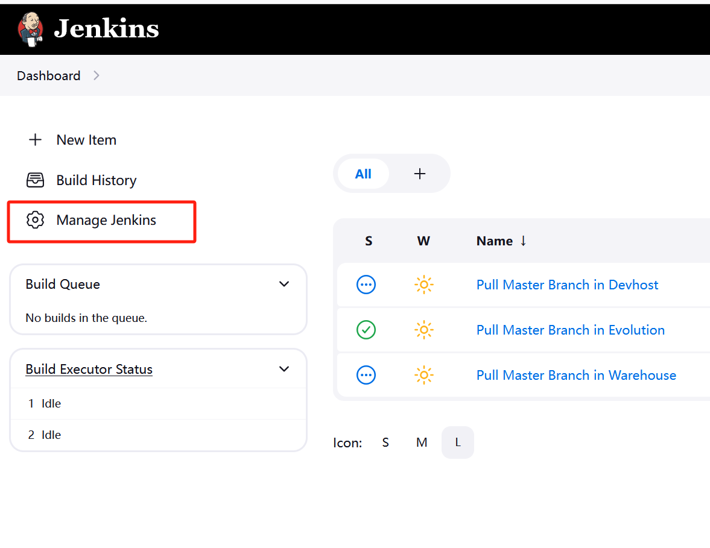Click success status icon for Evolution job
This screenshot has width=710, height=548.
click(366, 330)
